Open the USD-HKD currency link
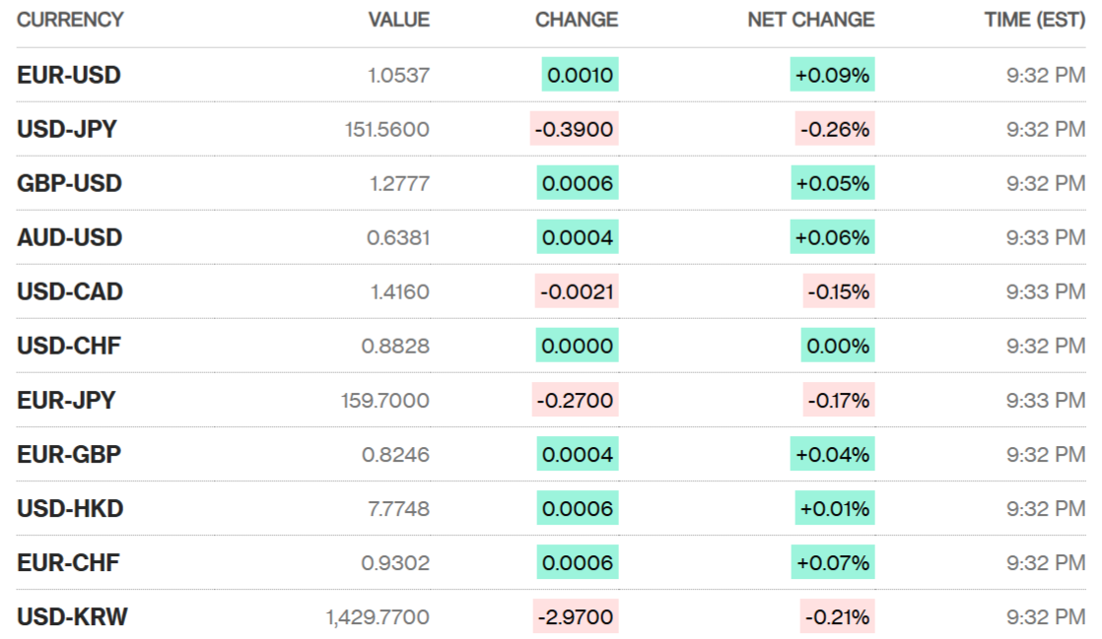Image resolution: width=1102 pixels, height=639 pixels. click(70, 509)
